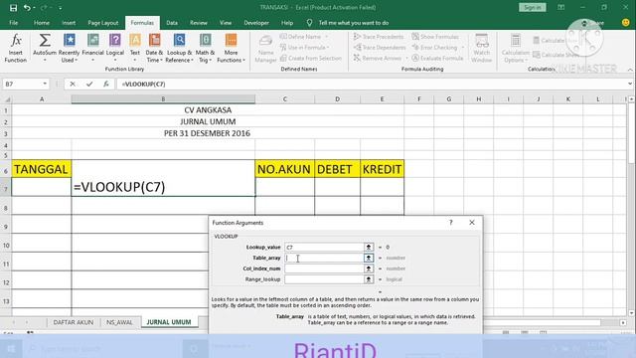The width and height of the screenshot is (636, 358).
Task: Collapse the ribbon with arrow
Action: tap(630, 70)
